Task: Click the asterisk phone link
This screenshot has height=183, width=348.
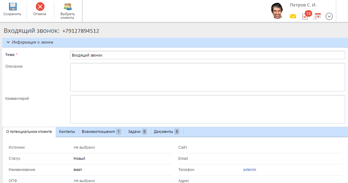Action: point(250,170)
